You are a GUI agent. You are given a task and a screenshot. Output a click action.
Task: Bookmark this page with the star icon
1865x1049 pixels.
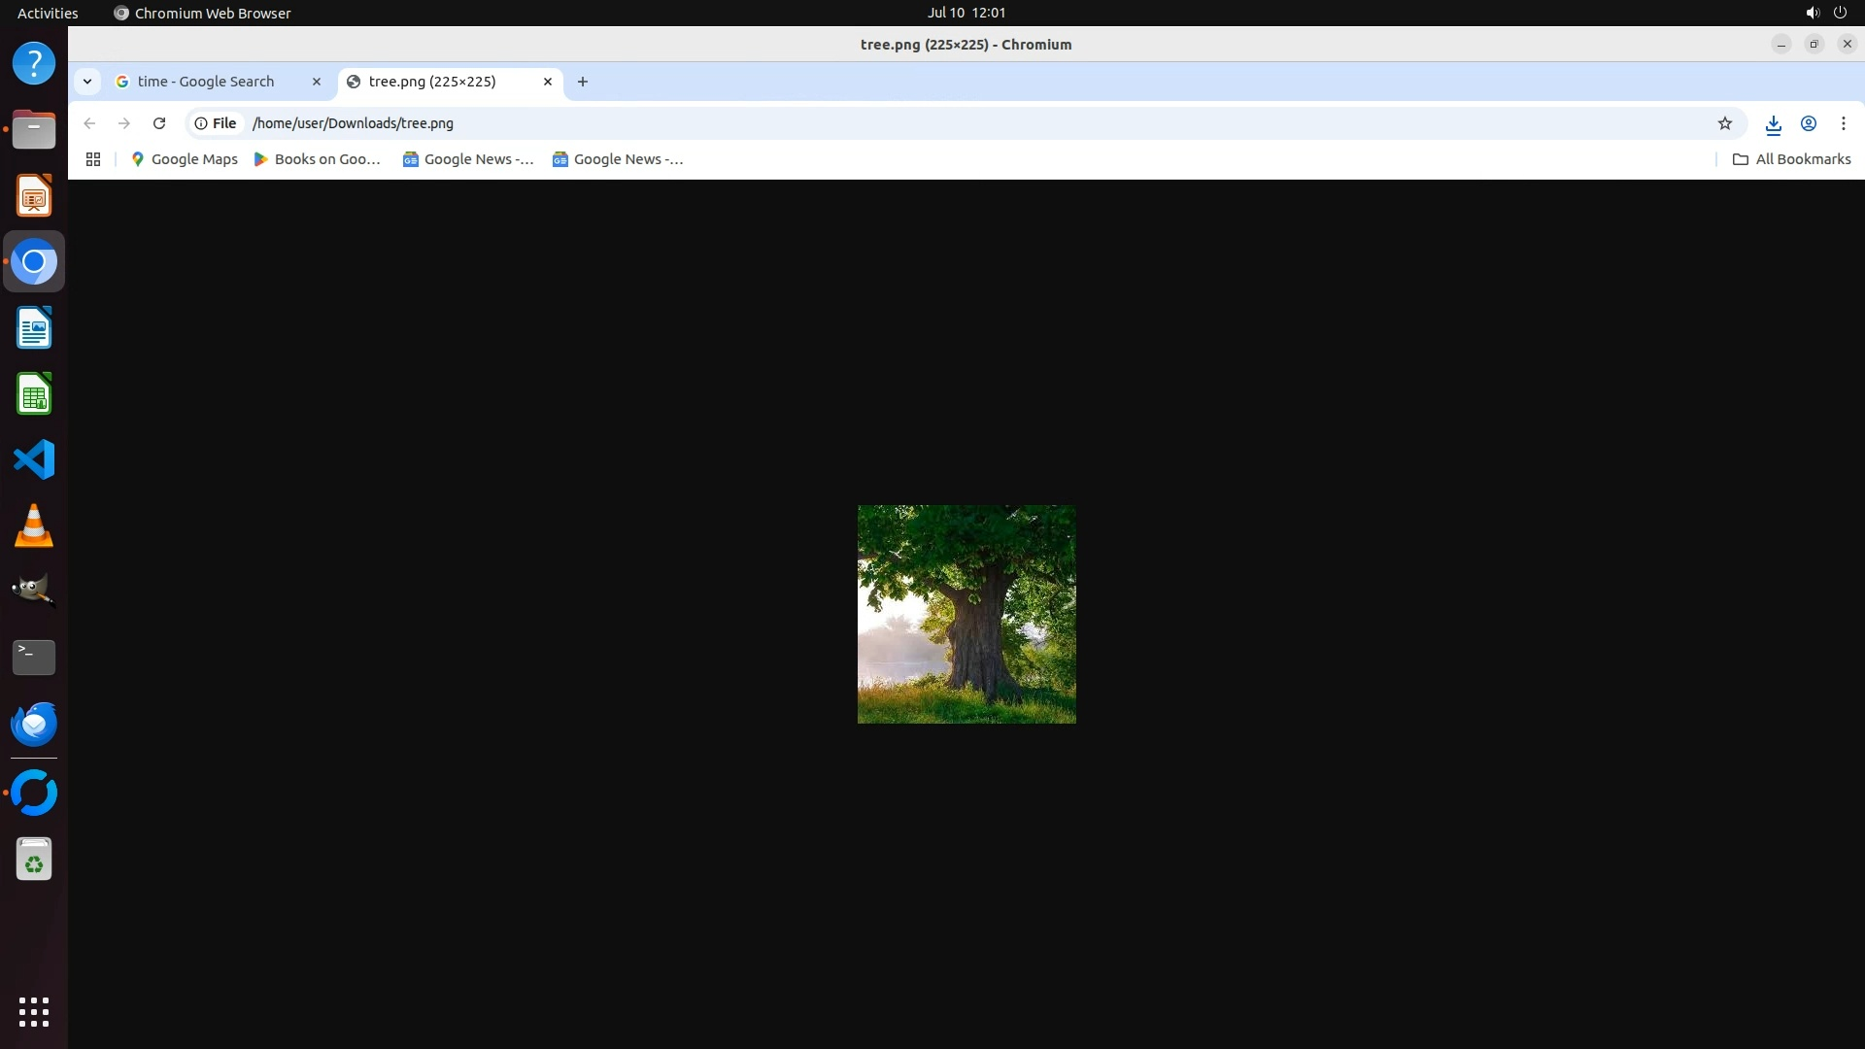point(1724,123)
